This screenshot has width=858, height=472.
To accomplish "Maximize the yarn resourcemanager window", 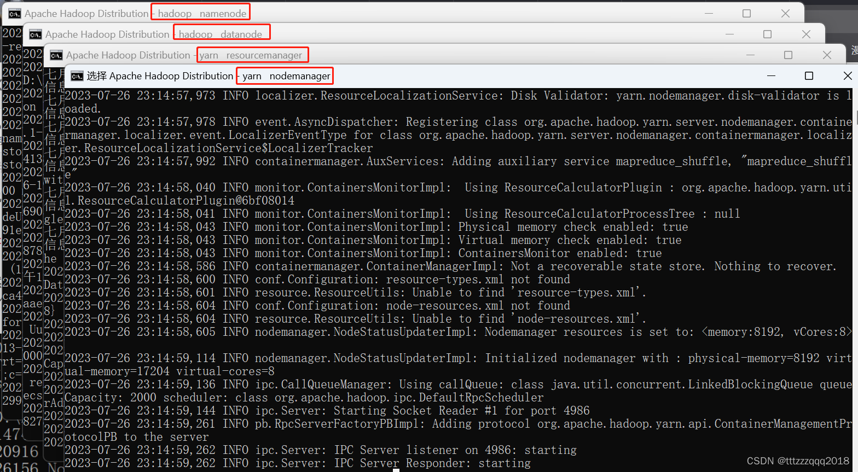I will tap(789, 55).
